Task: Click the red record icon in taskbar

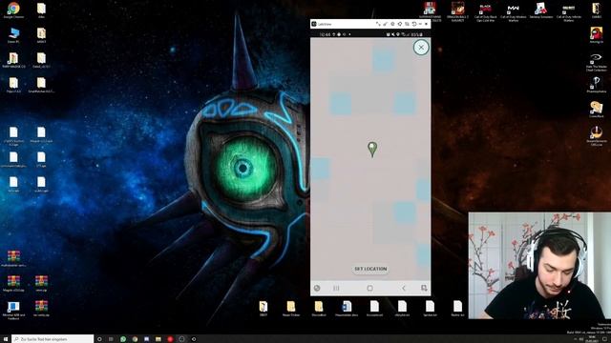Action: [170, 339]
